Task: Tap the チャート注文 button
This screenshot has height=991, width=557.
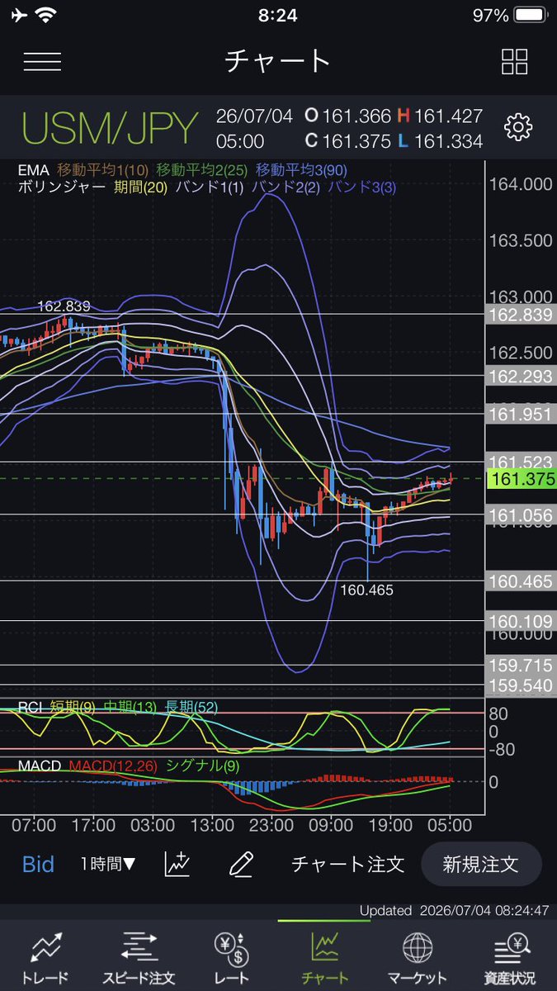Action: (x=348, y=864)
